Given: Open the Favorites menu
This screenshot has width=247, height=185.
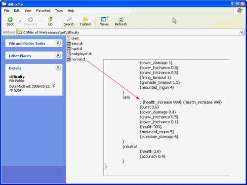Looking at the screenshot, I should [x=43, y=11].
